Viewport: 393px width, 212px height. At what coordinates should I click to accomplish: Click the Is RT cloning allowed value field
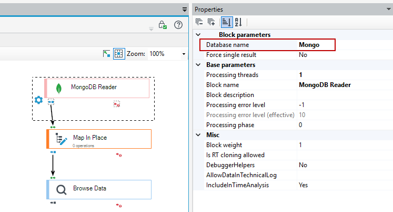[x=345, y=155]
